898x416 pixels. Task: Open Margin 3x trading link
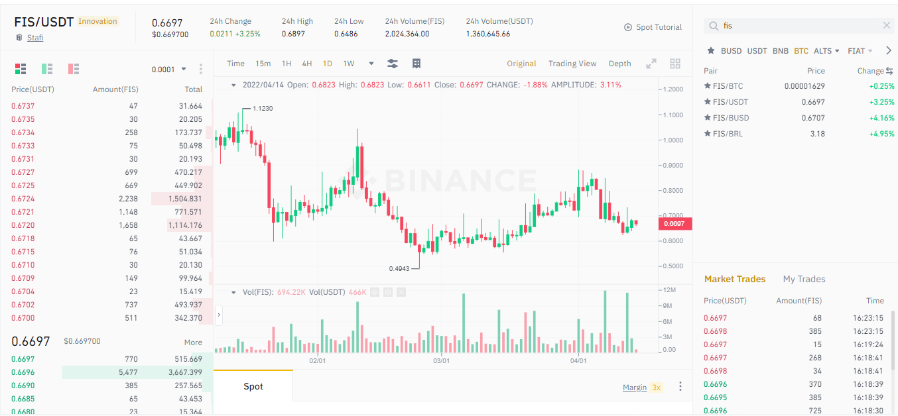tap(642, 388)
